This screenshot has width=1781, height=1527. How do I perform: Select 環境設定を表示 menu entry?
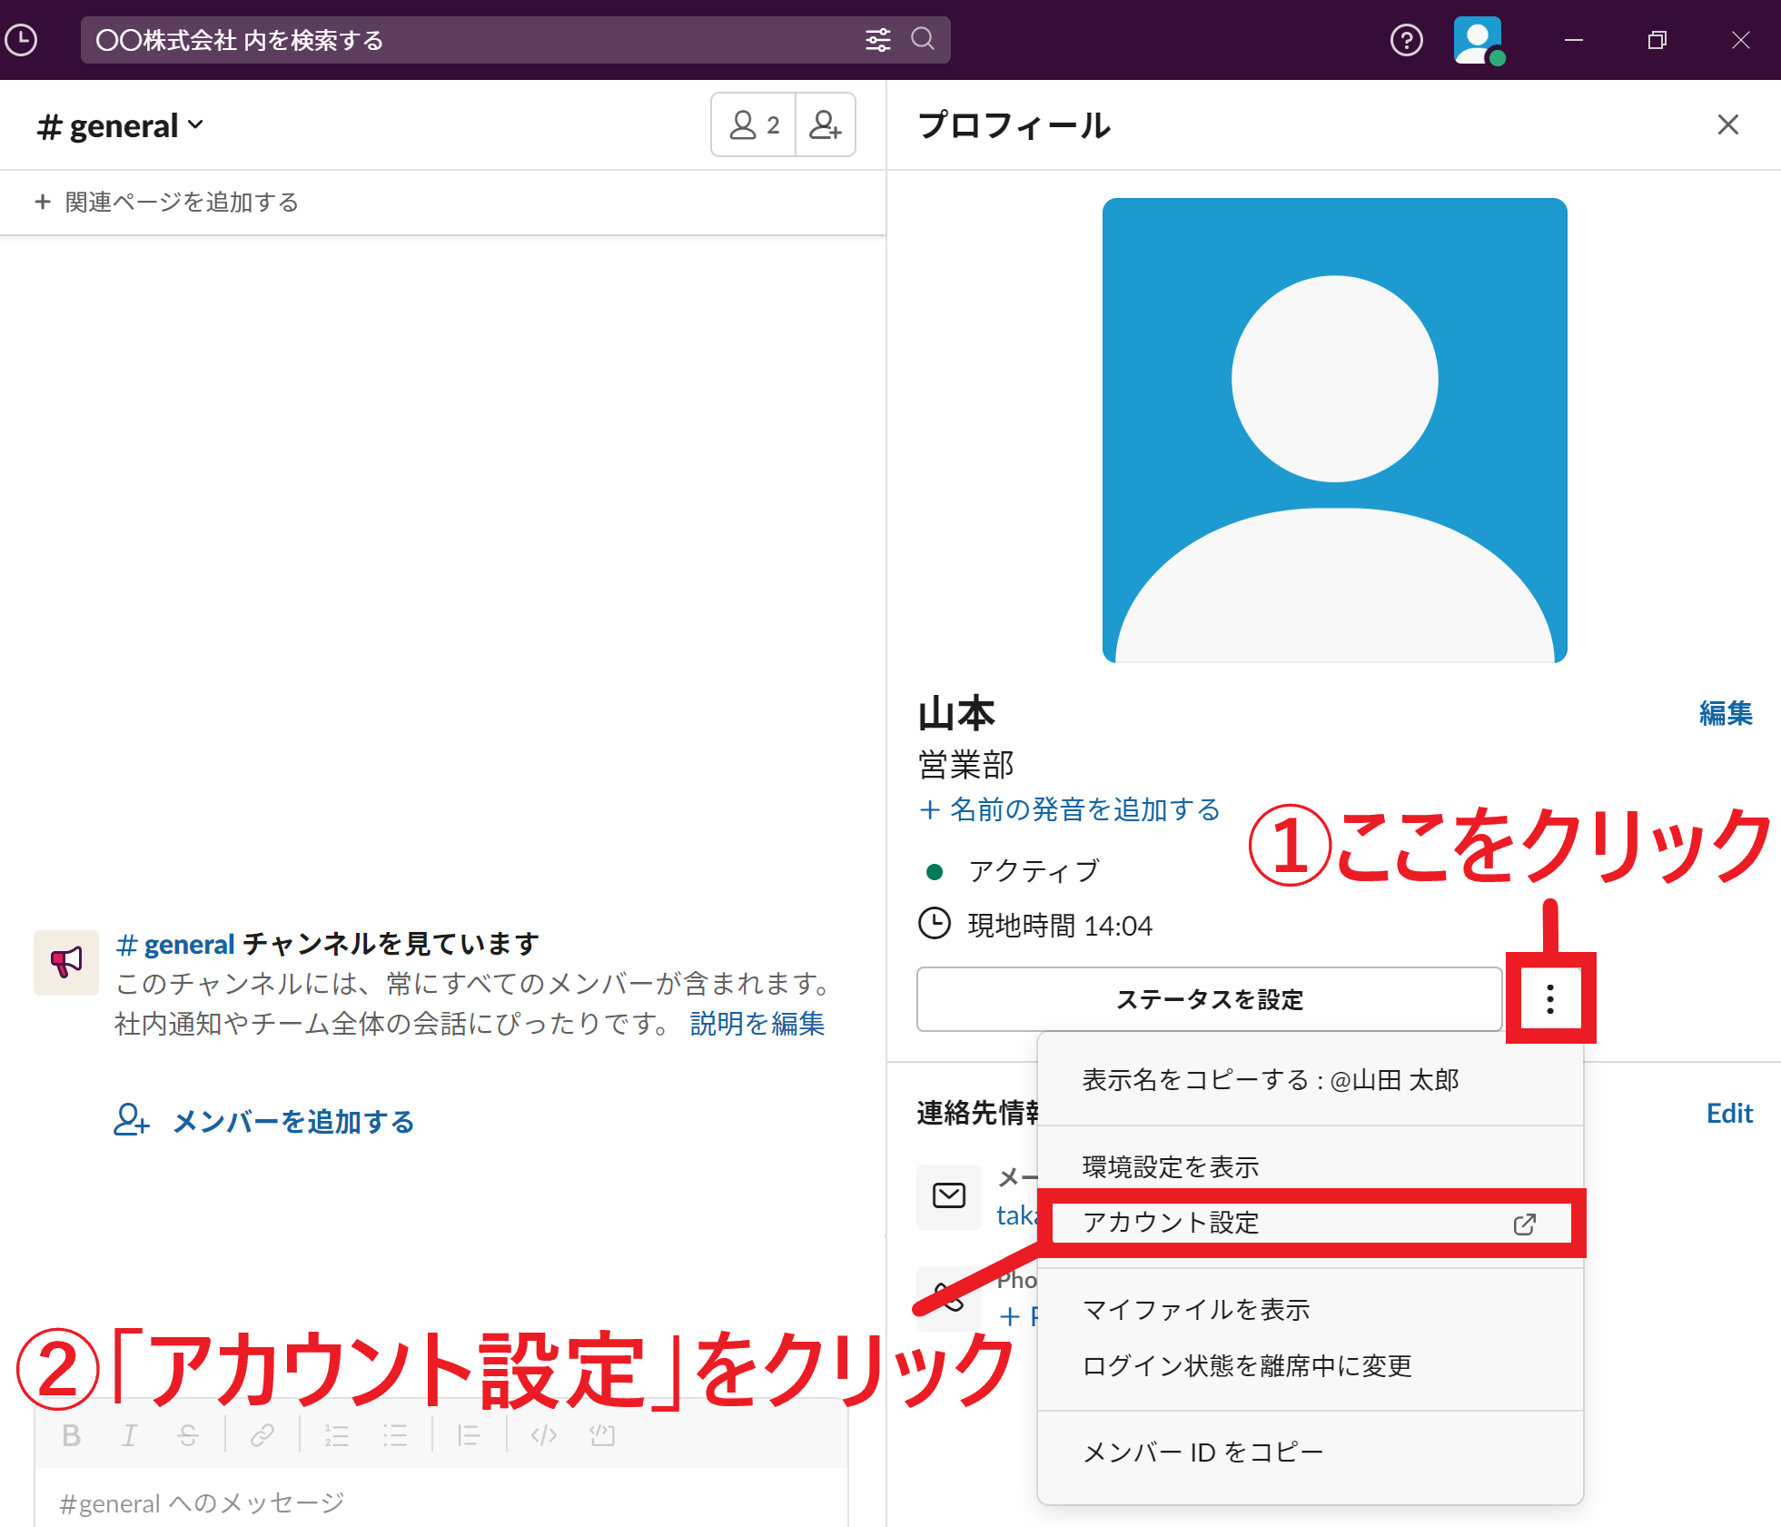click(1170, 1165)
